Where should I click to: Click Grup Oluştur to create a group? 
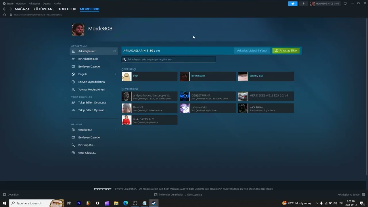(94, 153)
